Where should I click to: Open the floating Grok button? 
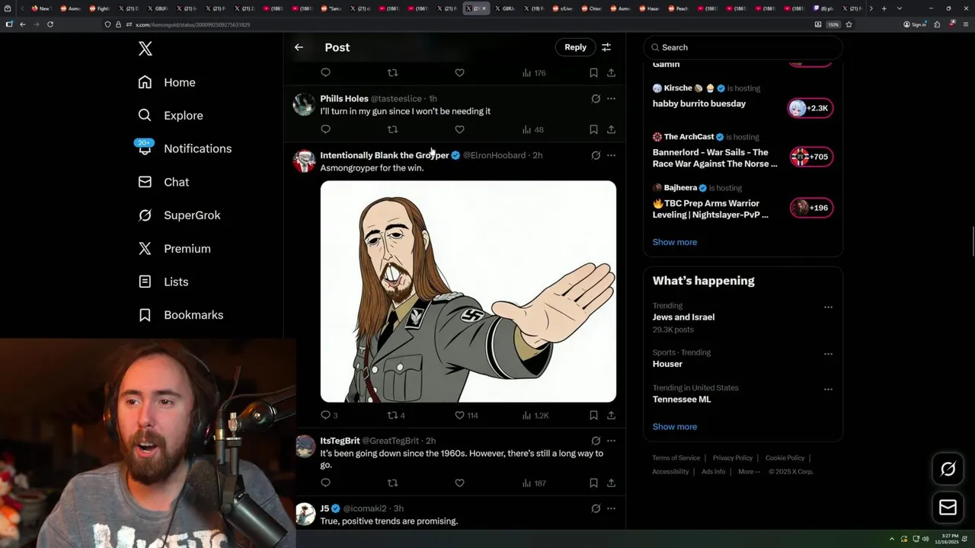[948, 469]
